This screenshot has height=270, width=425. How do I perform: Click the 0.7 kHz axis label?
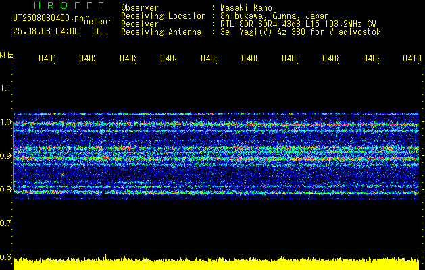point(5,223)
